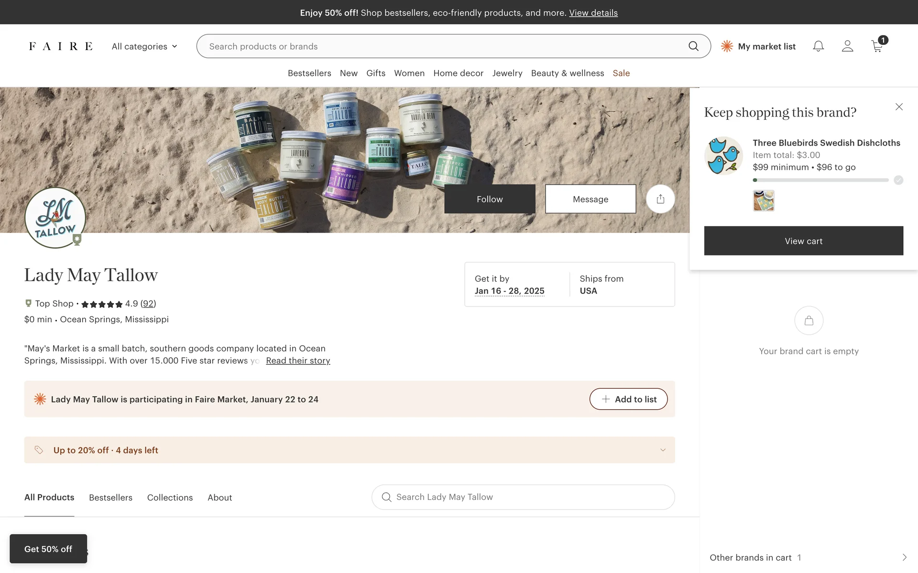This screenshot has width=918, height=573.
Task: Click the dishcloth product thumbnail in cart
Action: click(764, 201)
